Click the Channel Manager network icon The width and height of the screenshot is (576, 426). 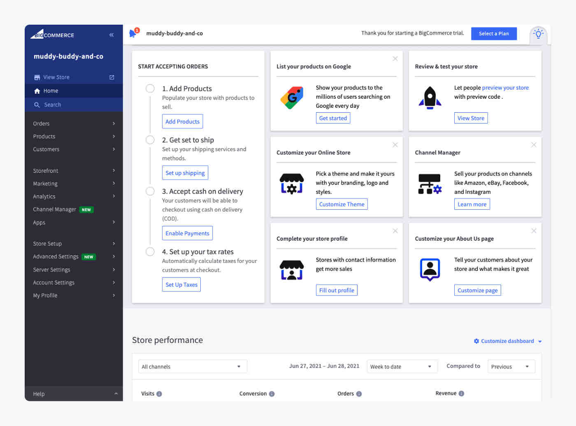pos(430,184)
